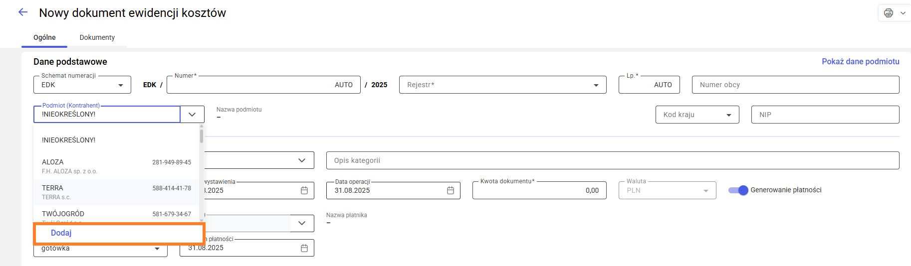Viewport: 911px width, 266px height.
Task: Open calendar icon for termin płatności
Action: (304, 248)
